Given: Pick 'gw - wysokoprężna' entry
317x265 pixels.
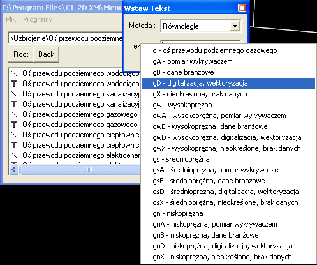Looking at the screenshot, I should pyautogui.click(x=228, y=105).
